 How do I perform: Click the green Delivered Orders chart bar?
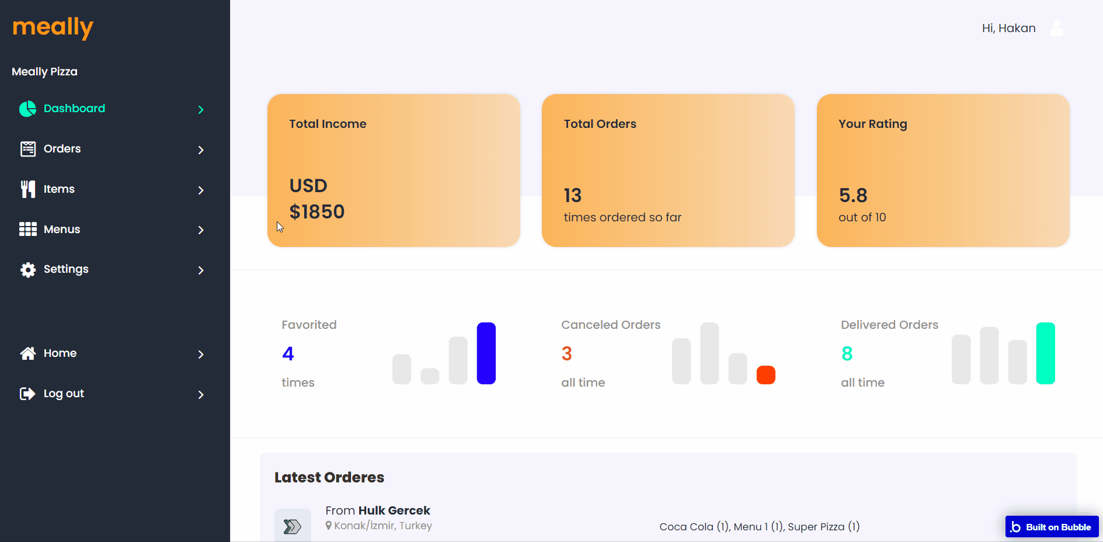1045,353
